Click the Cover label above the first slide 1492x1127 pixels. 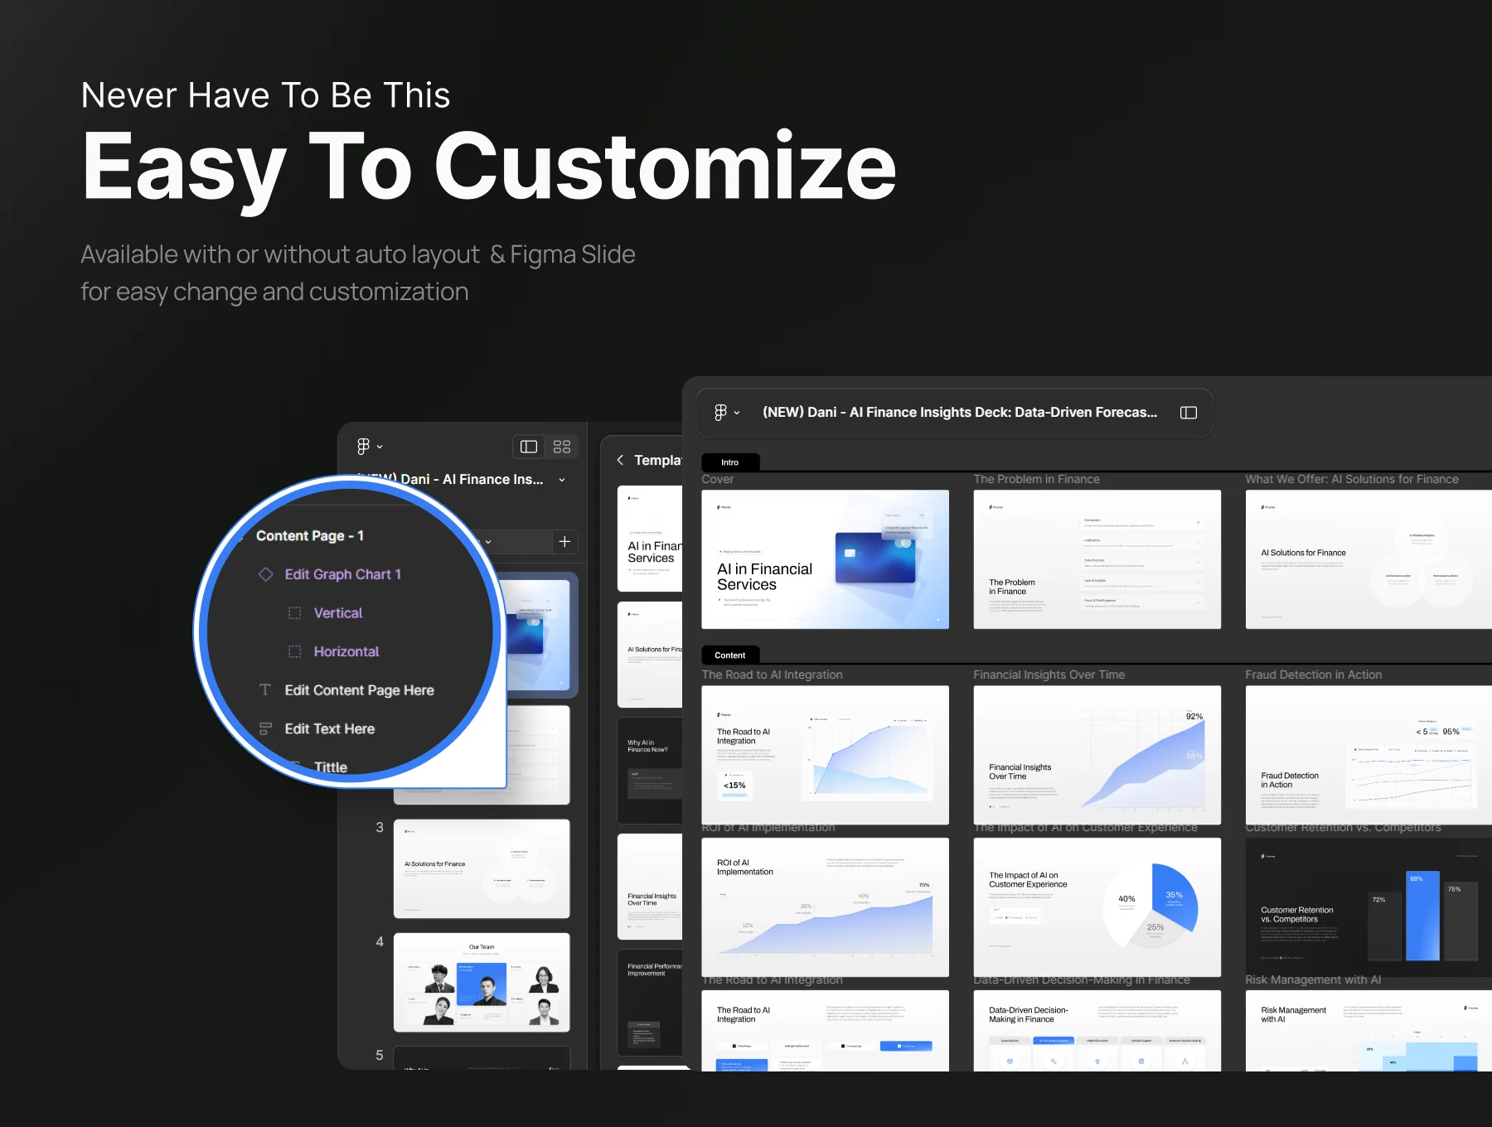pyautogui.click(x=718, y=479)
